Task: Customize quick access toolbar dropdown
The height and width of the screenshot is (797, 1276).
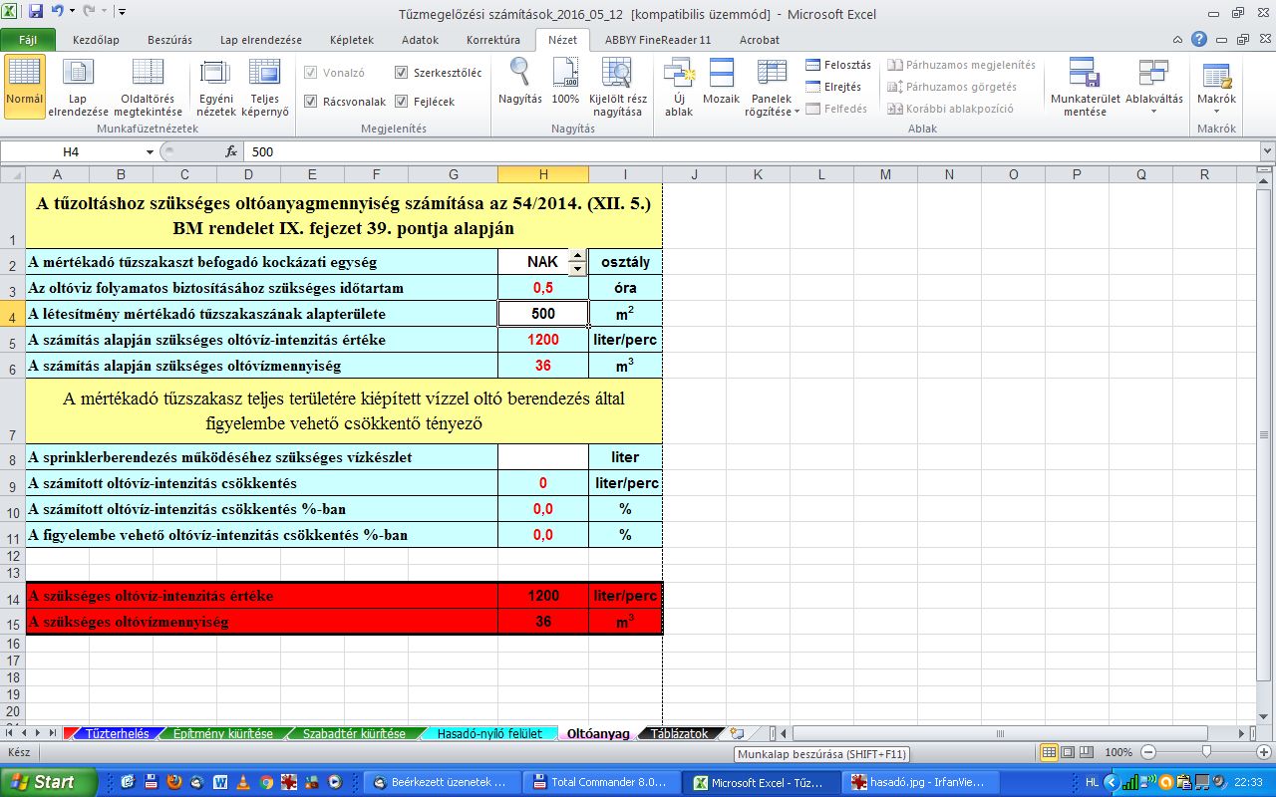Action: click(122, 12)
